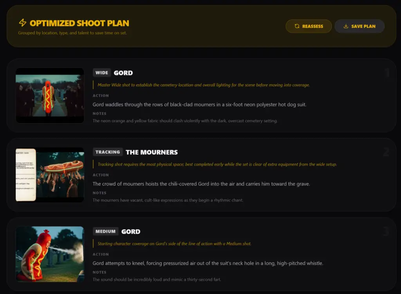Select the MEDIUM shot type badge

[106, 232]
